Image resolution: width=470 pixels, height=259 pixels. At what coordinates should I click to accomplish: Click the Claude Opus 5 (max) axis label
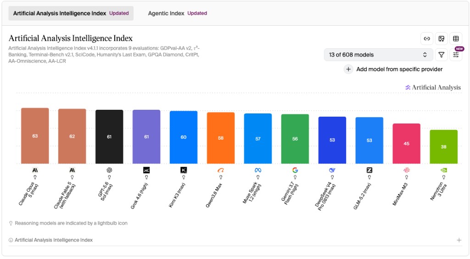click(28, 195)
